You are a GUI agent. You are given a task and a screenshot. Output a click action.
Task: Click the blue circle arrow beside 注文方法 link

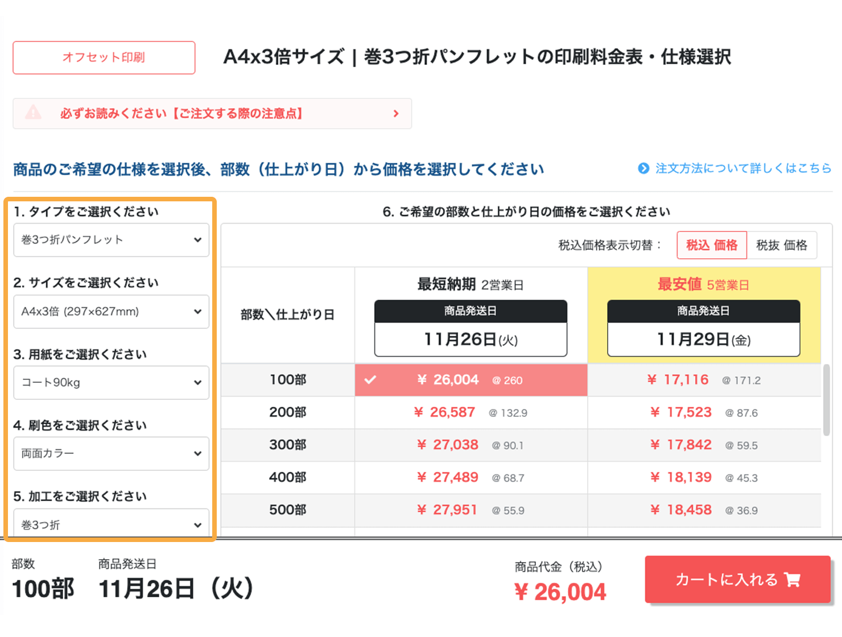(x=643, y=168)
